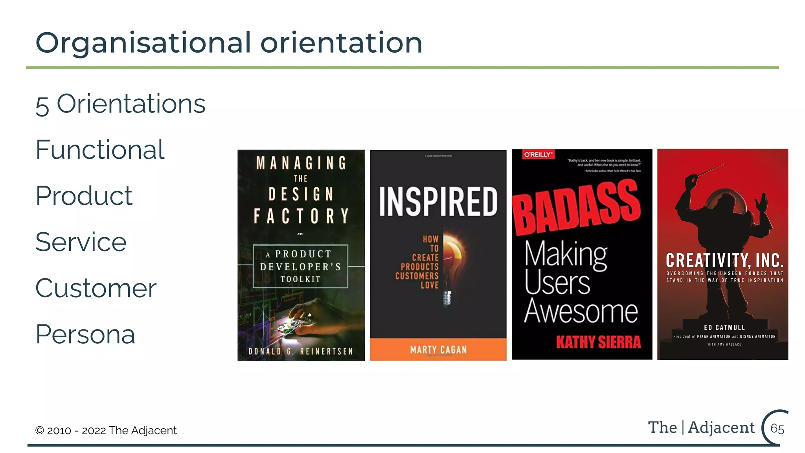805x453 pixels.
Task: Click the Organisational orientation title
Action: [229, 42]
